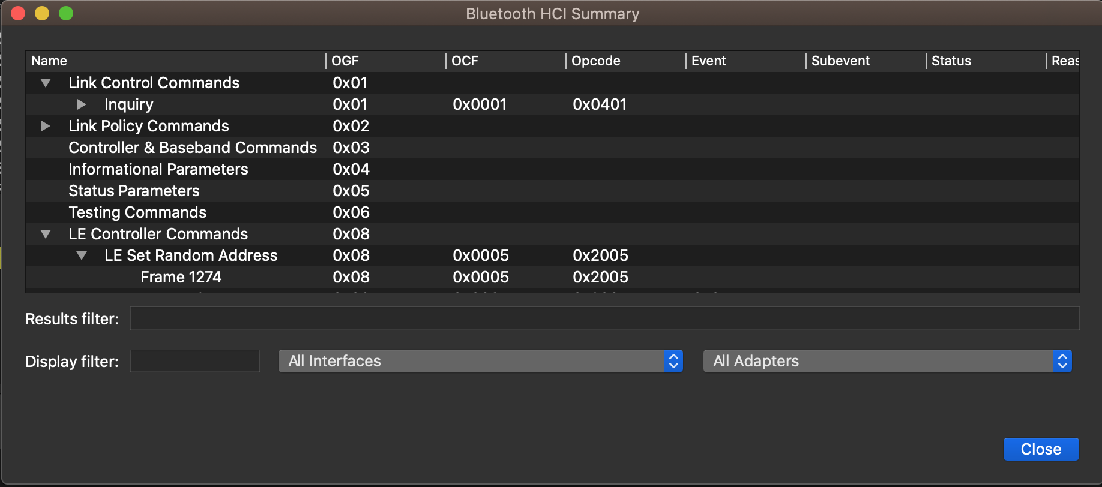This screenshot has width=1102, height=487.
Task: Expand the Inquiry row disclosure triangle
Action: (x=82, y=104)
